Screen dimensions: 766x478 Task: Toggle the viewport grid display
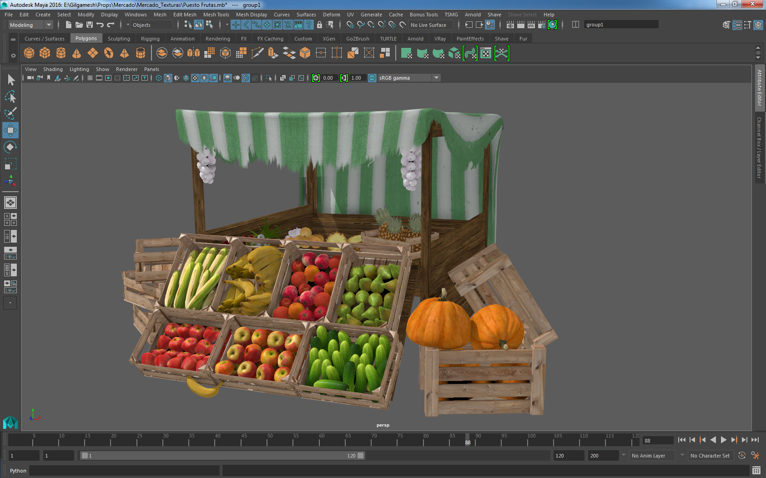click(x=90, y=78)
